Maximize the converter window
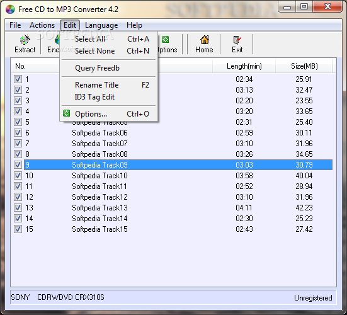The width and height of the screenshot is (347, 315). point(304,7)
